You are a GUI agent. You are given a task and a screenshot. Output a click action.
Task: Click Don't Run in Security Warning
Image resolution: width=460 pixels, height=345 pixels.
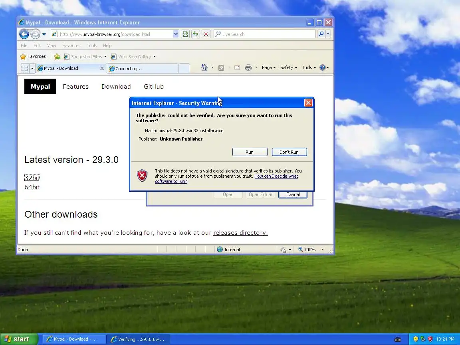tap(289, 152)
